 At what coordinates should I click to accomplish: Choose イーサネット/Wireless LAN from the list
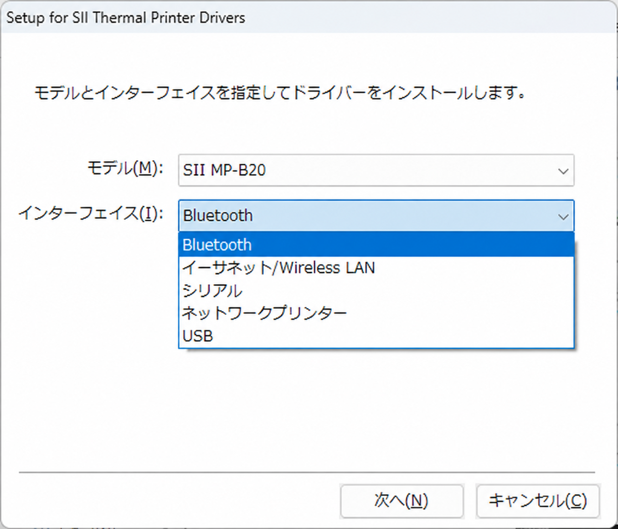[x=376, y=268]
